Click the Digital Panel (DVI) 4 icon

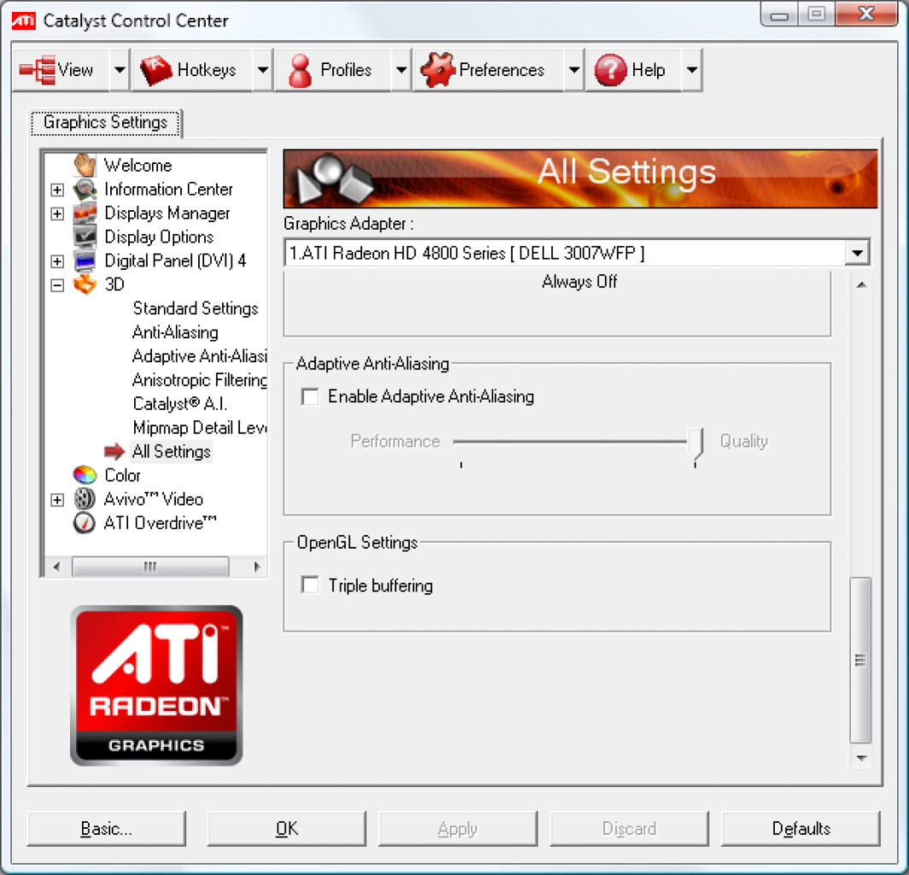85,261
